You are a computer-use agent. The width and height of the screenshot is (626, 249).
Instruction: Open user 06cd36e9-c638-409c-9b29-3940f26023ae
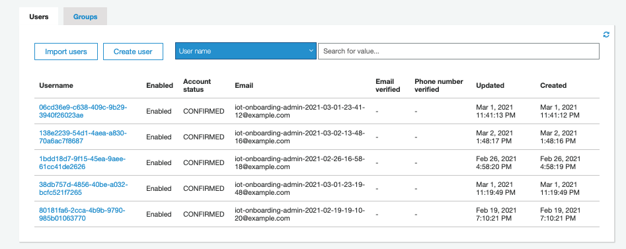pyautogui.click(x=83, y=112)
